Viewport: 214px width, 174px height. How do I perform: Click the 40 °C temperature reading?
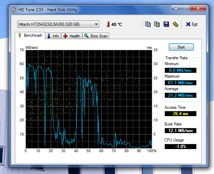117,25
